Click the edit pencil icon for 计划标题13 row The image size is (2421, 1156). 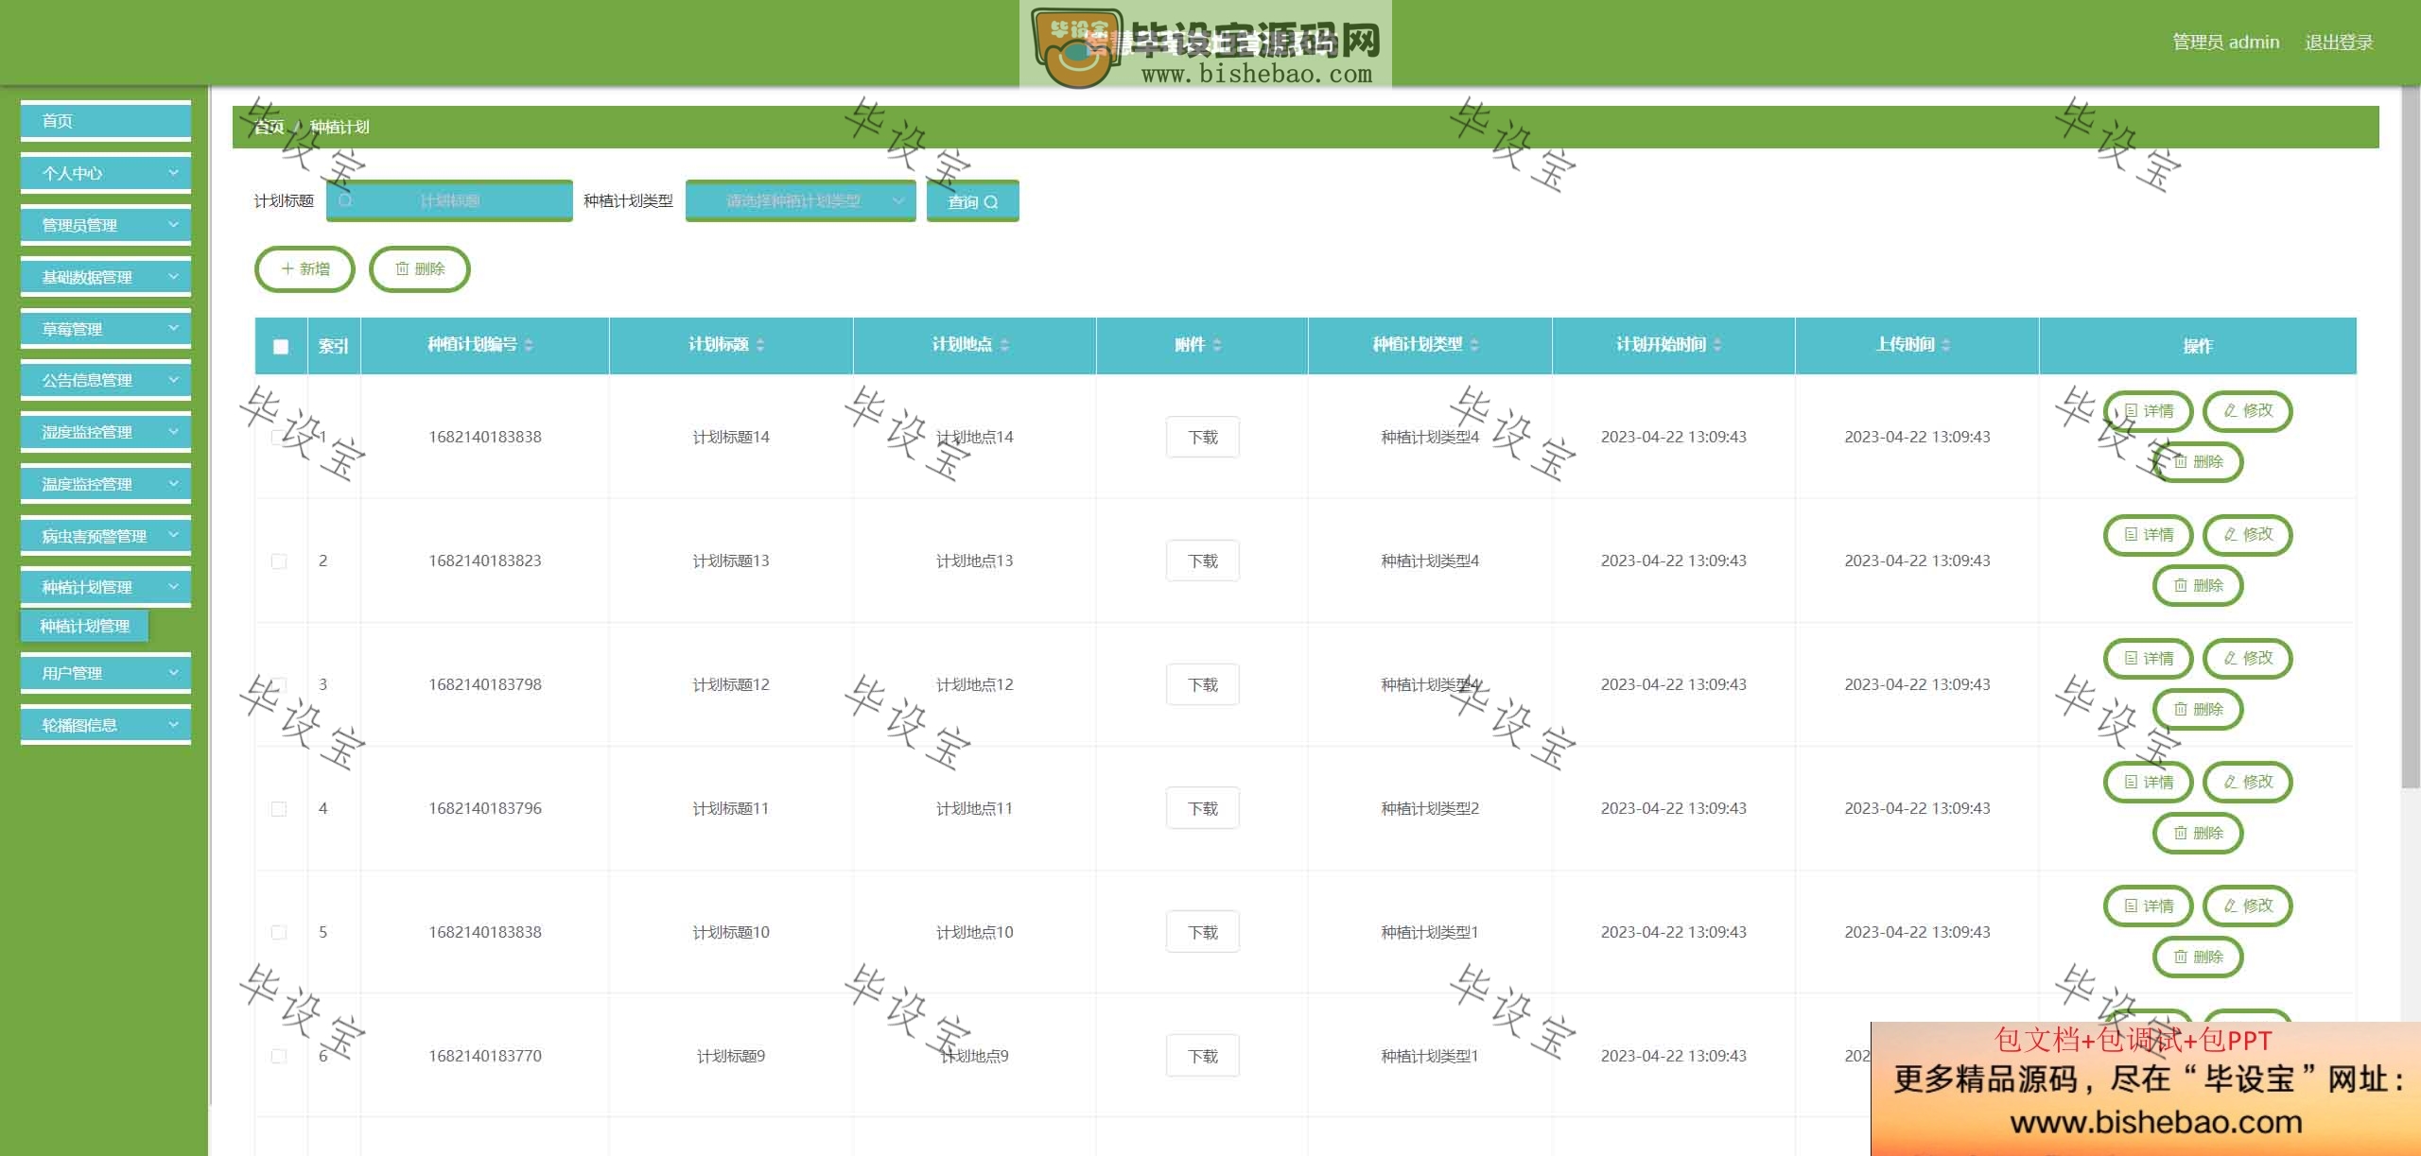(x=2230, y=534)
